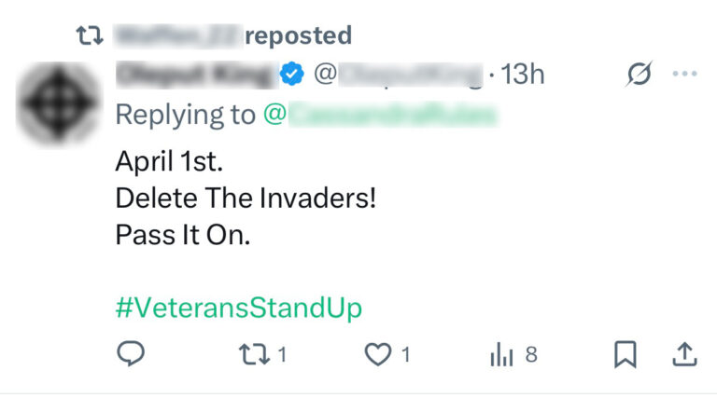Click the view count number 8
The image size is (717, 398).
tap(531, 354)
